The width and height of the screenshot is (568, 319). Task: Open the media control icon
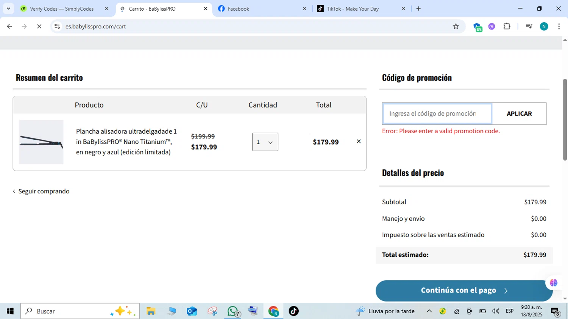tap(529, 26)
